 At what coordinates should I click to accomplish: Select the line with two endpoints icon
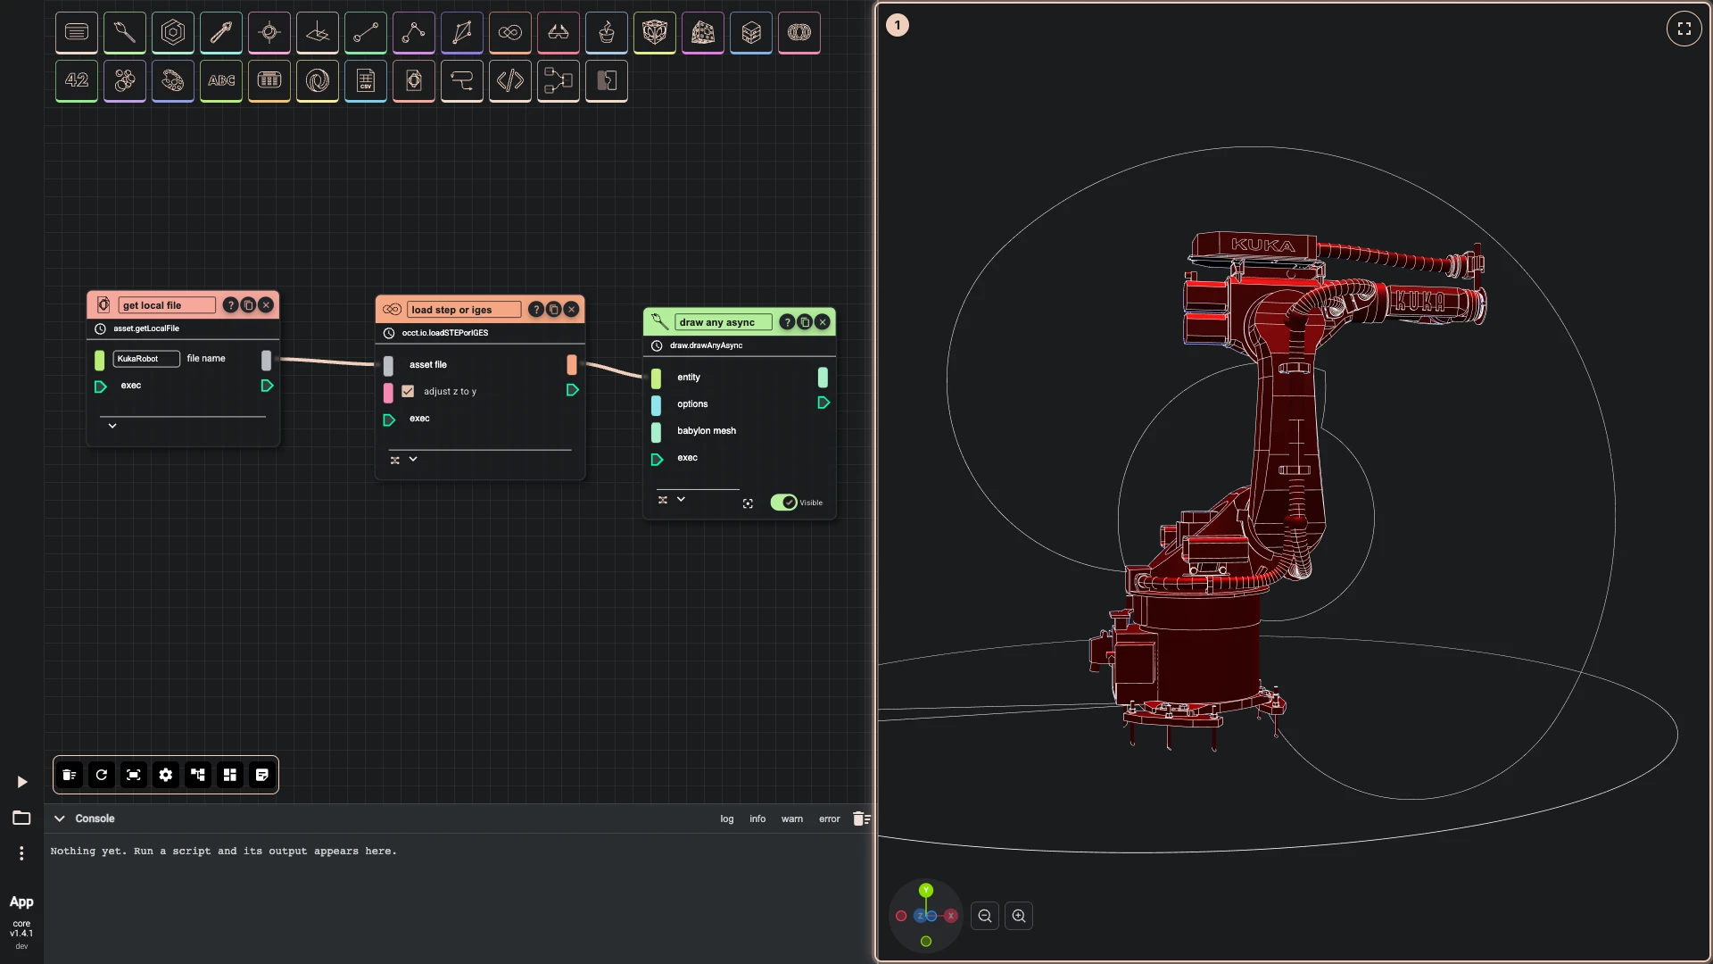coord(366,33)
